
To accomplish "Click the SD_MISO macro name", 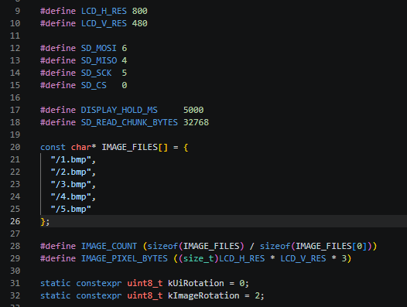I will 99,61.
